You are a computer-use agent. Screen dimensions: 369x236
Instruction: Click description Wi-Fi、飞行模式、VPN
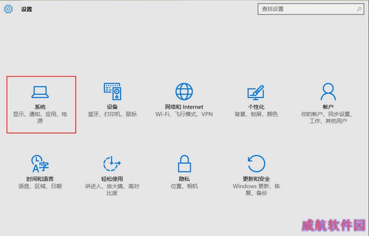(x=184, y=115)
